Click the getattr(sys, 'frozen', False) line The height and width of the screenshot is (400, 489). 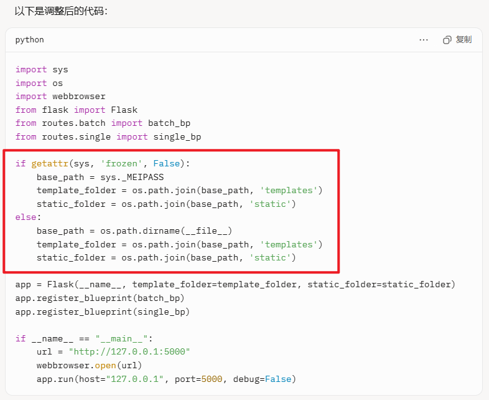[103, 164]
